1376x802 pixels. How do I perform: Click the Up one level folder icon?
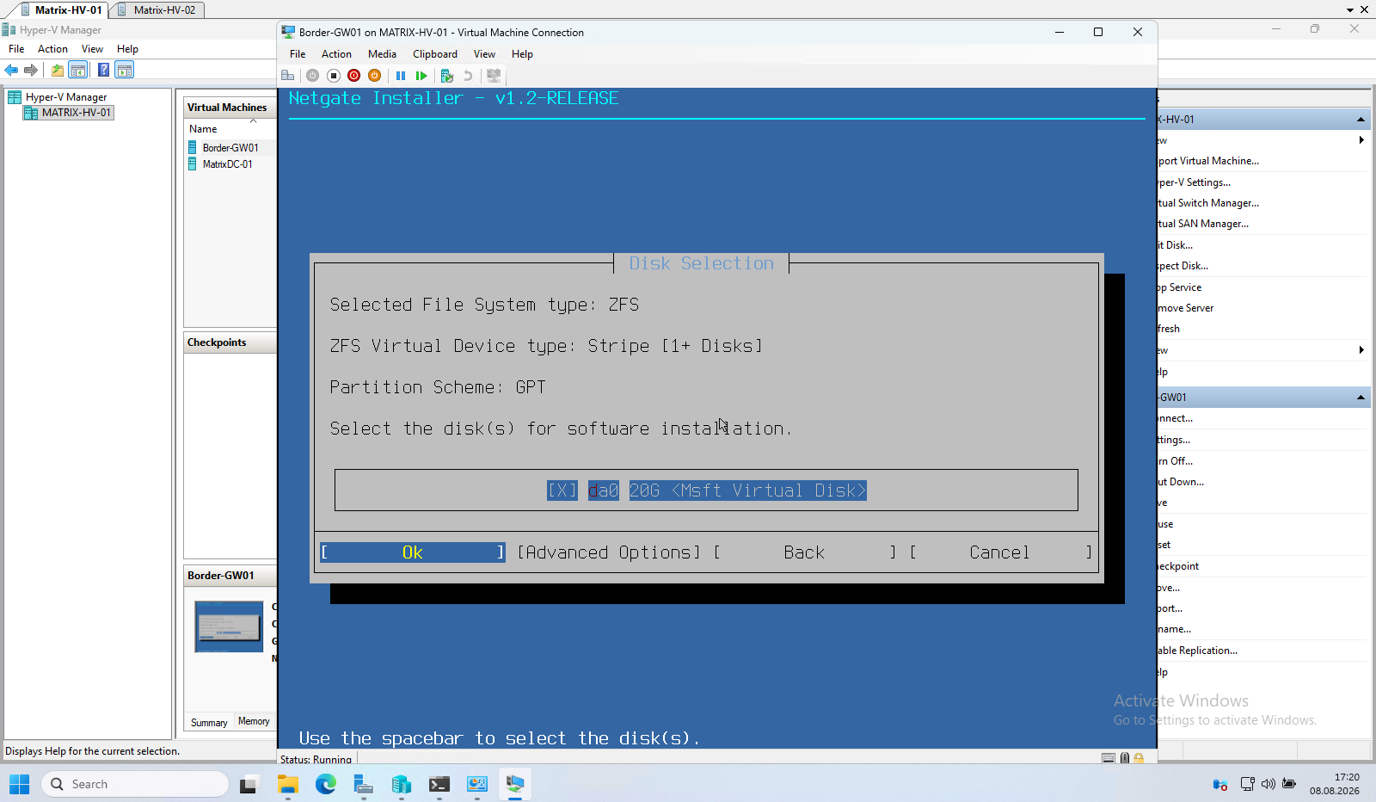point(58,70)
